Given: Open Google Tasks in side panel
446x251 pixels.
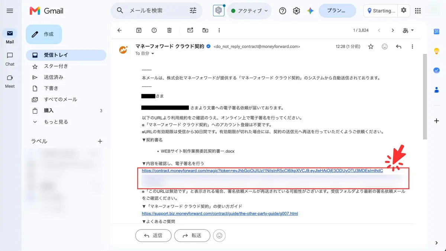Looking at the screenshot, I should (x=437, y=70).
